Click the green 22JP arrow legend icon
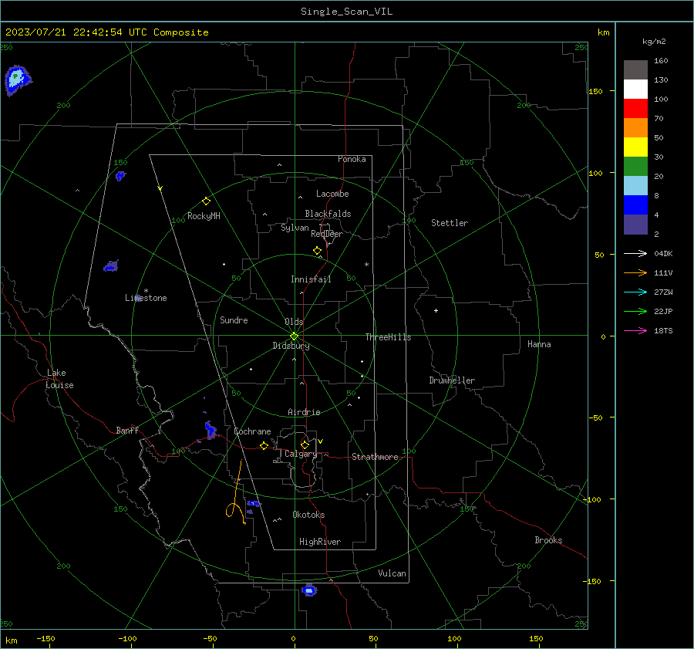 tap(635, 312)
